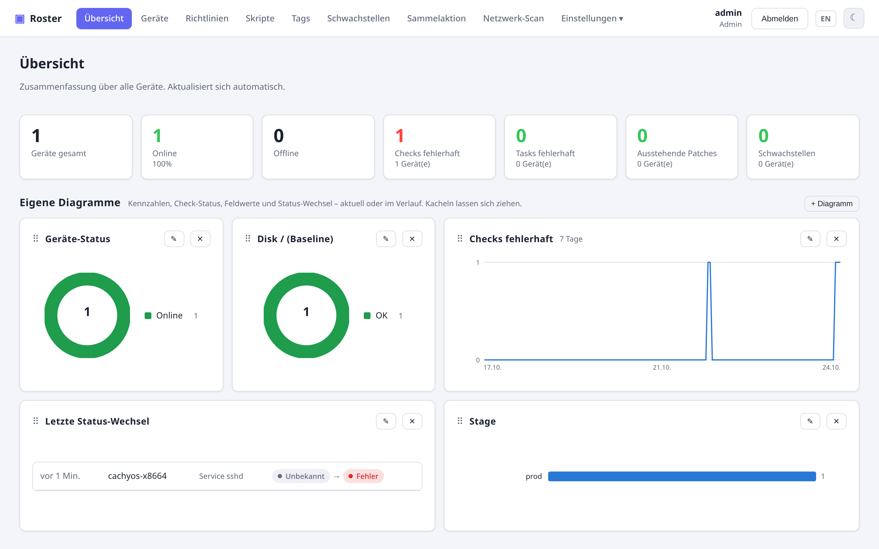879x549 pixels.
Task: Add a chart with + Diagramm
Action: (832, 204)
